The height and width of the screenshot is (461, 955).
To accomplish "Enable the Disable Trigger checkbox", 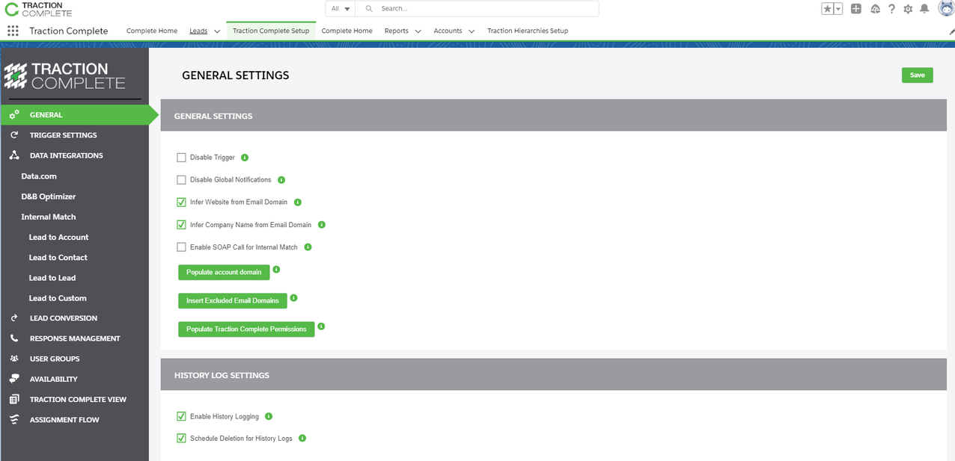I will click(x=180, y=157).
